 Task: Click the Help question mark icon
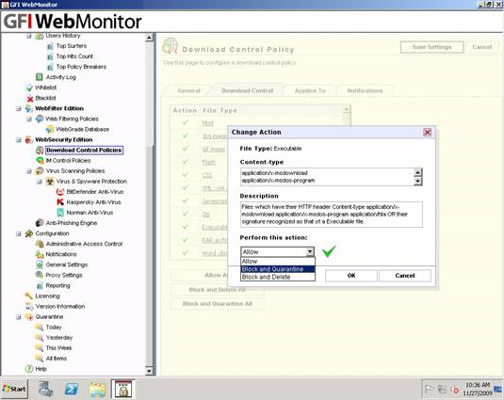29,369
